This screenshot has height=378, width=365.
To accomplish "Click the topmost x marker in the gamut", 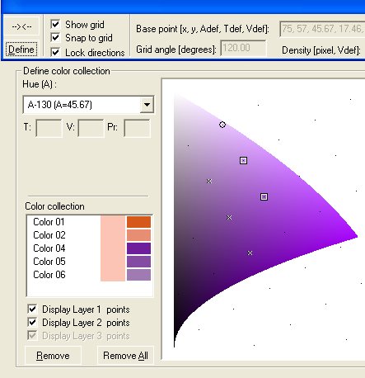I will click(209, 181).
